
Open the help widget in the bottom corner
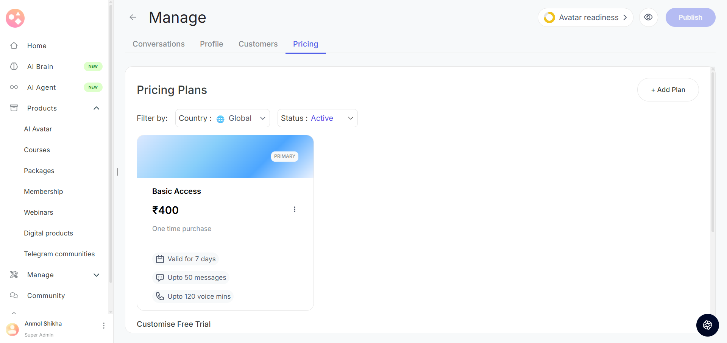tap(707, 325)
